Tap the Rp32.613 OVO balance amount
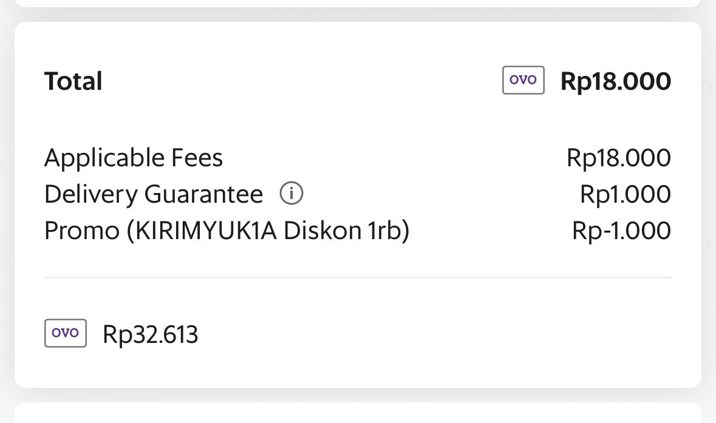 coord(151,334)
